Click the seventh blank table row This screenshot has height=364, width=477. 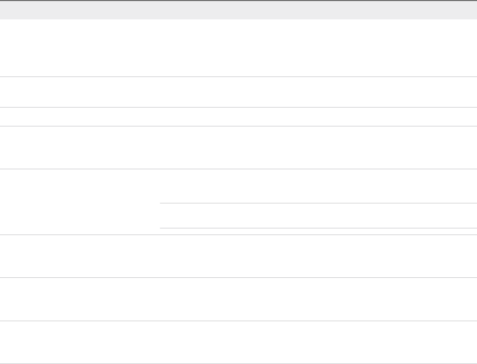238,299
